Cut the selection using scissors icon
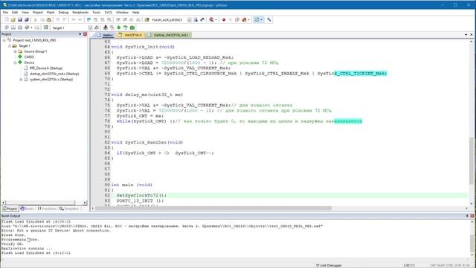Image resolution: width=476 pixels, height=268 pixels. click(x=36, y=20)
